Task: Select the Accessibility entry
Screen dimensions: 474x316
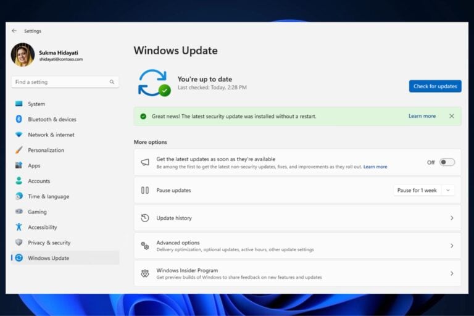Action: tap(65, 227)
